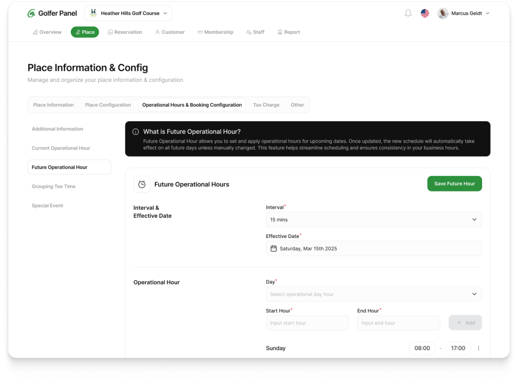Image resolution: width=518 pixels, height=386 pixels.
Task: Open Grouping Tee Time in sidebar
Action: click(x=54, y=186)
